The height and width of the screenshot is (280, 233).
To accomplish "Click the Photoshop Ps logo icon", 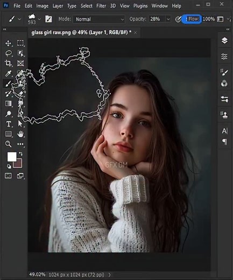I will (6, 5).
